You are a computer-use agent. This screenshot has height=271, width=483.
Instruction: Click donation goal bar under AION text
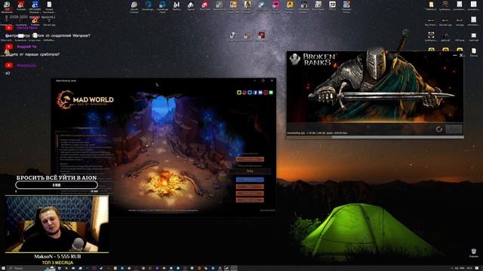57,185
